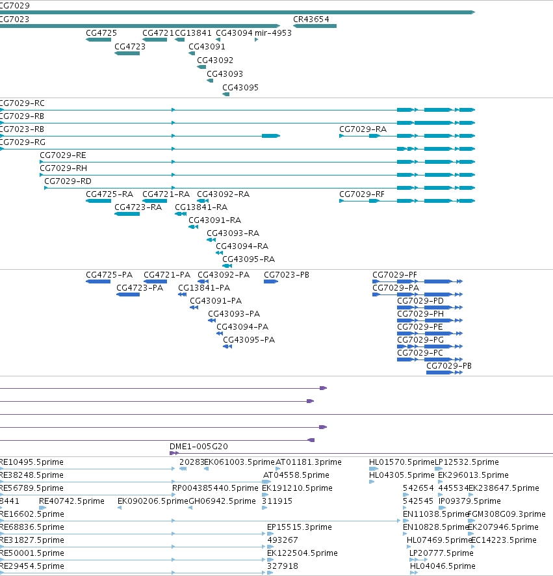Open EST RE10495.5prime
This screenshot has width=553, height=576.
coord(87,469)
